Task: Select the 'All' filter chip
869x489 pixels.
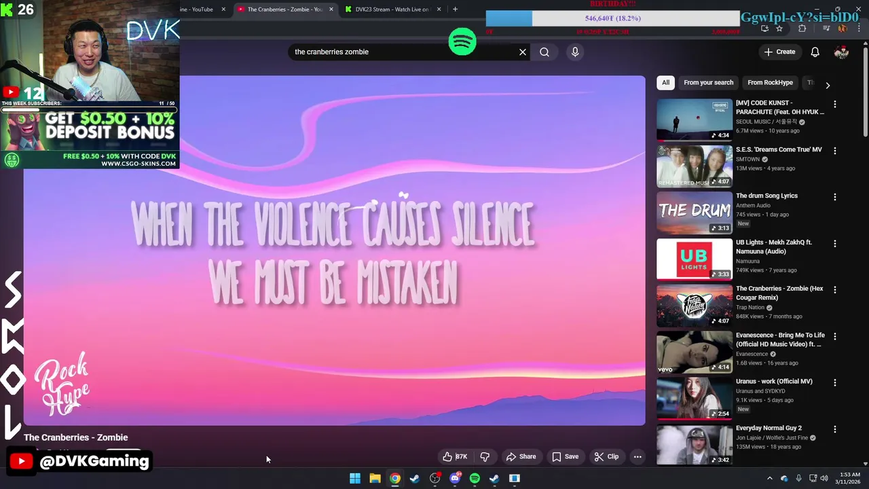Action: (665, 83)
